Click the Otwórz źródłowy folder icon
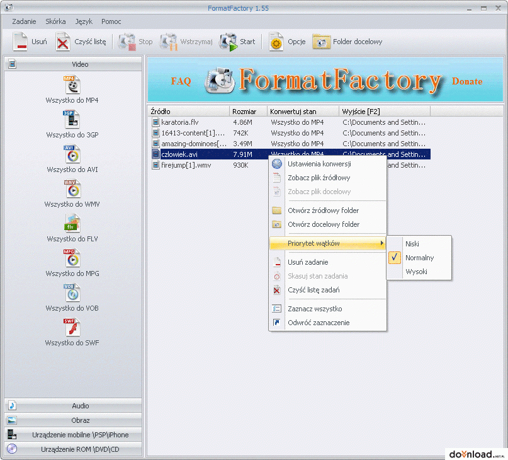The height and width of the screenshot is (460, 508). (x=277, y=210)
